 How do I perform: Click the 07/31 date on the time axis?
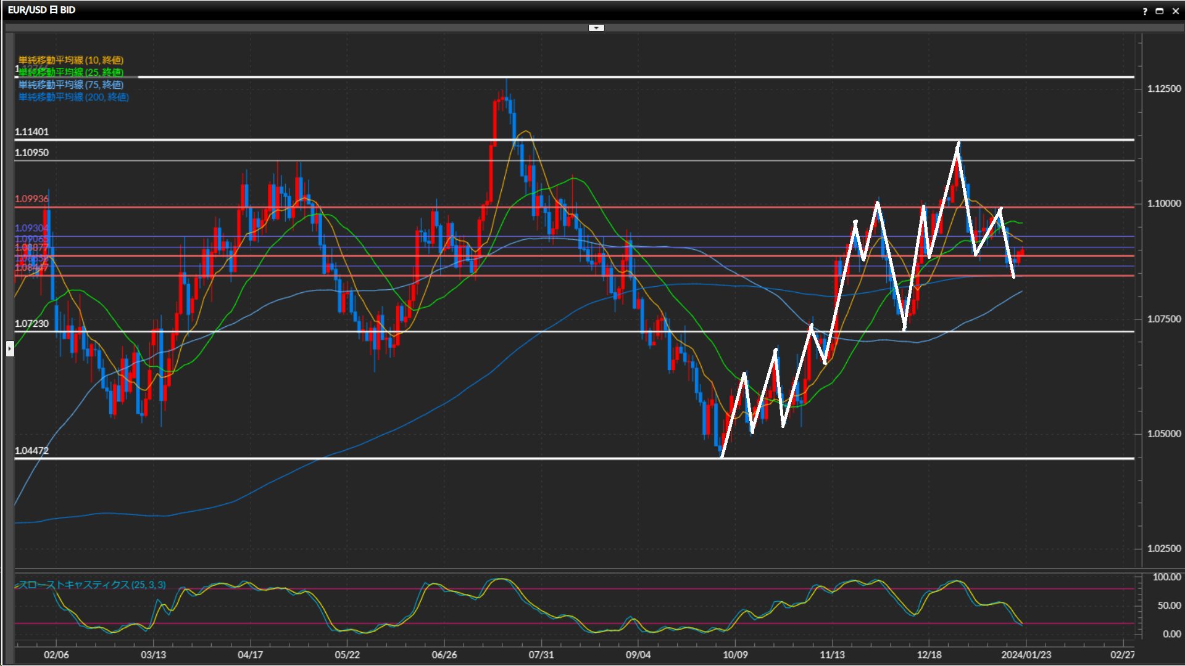(x=541, y=654)
